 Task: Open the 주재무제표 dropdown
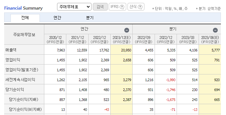(74, 7)
